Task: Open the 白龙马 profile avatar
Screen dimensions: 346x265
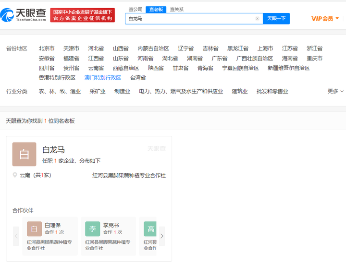Action: click(x=25, y=154)
